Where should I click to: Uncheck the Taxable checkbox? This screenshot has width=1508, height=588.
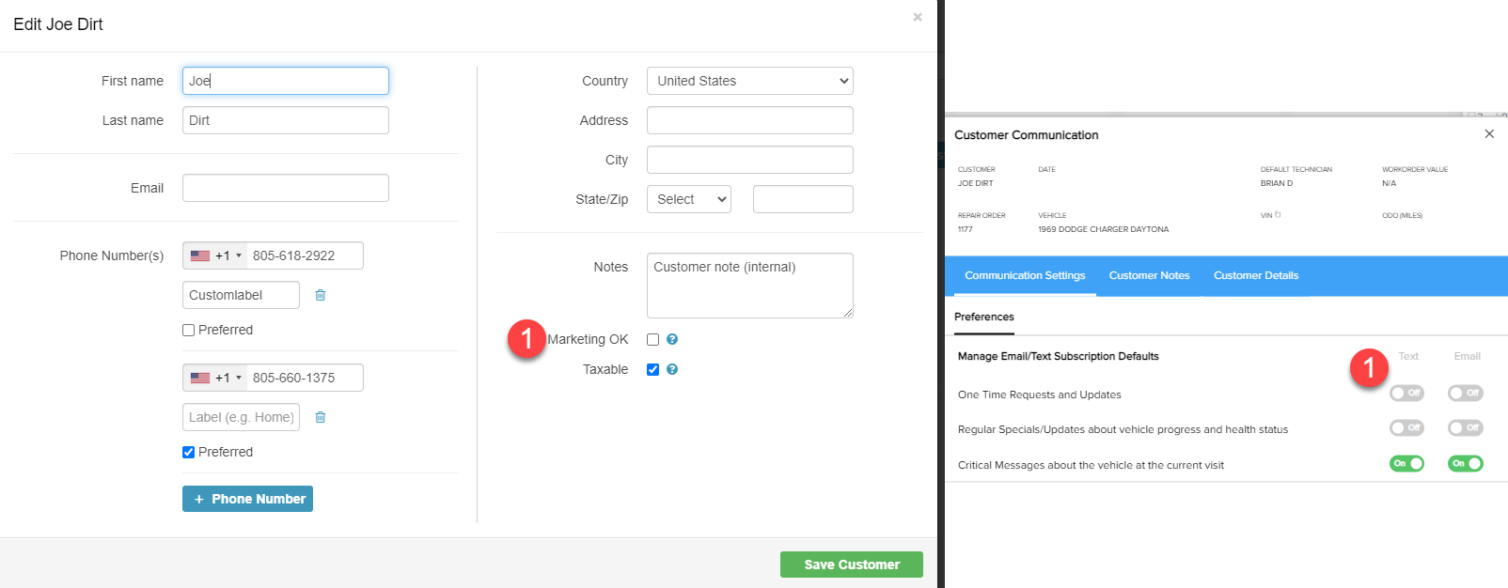(652, 369)
